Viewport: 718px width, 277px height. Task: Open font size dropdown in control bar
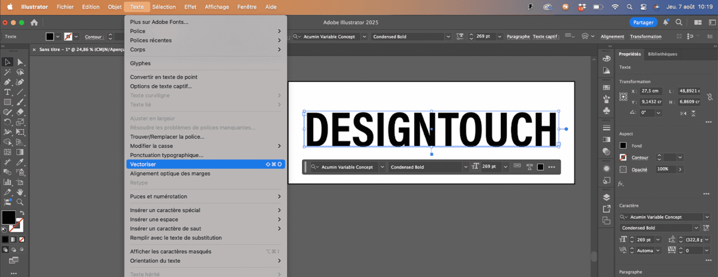[x=500, y=37]
